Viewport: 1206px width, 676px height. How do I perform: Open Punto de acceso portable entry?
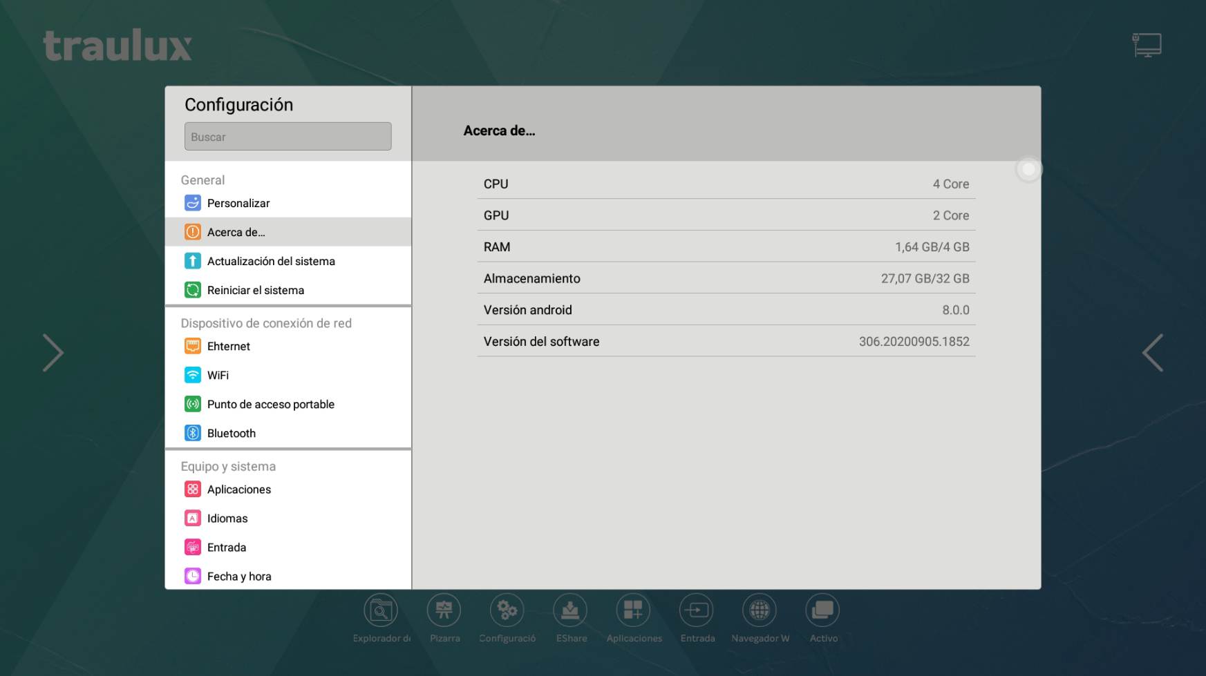tap(288, 404)
